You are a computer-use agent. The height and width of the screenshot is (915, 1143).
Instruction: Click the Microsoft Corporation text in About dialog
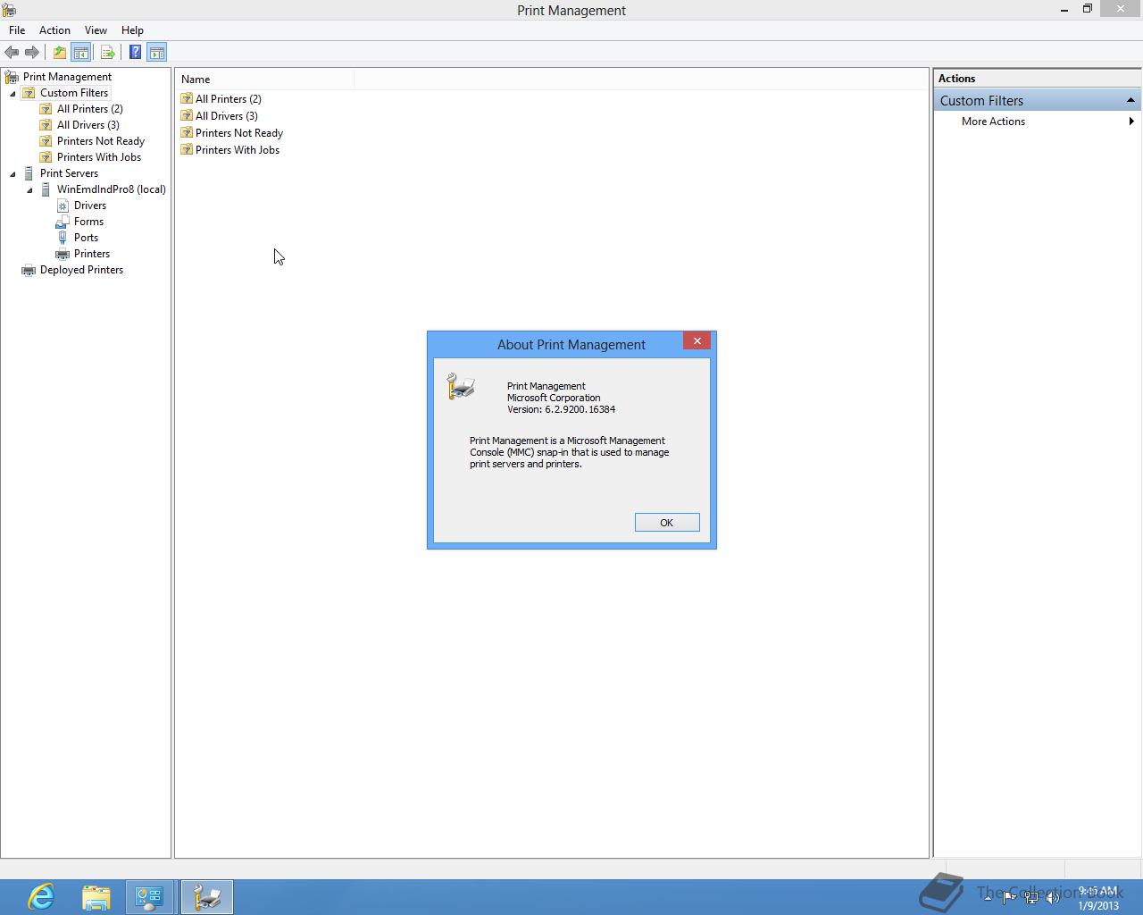pos(554,399)
